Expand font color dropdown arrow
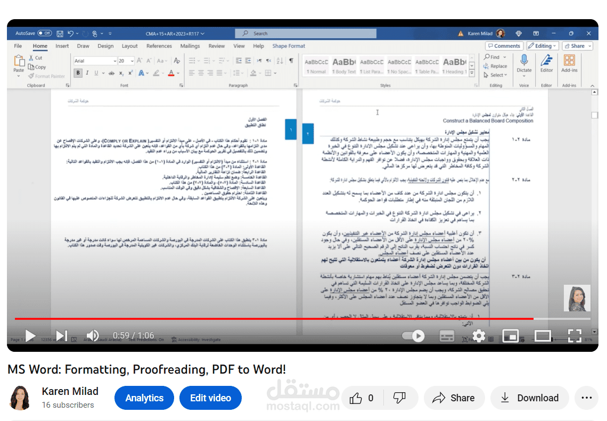Image resolution: width=607 pixels, height=421 pixels. (178, 73)
